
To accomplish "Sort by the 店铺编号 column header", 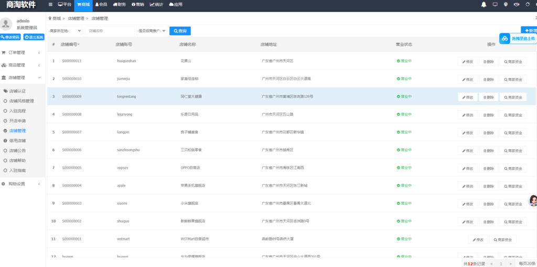I will coord(70,44).
